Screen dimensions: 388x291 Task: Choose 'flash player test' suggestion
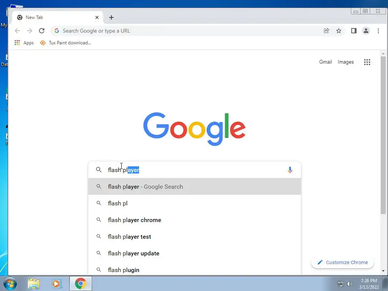[194, 236]
